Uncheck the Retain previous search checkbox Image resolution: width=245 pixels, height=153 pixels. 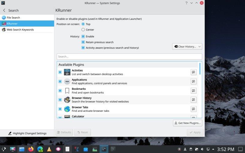83,42
